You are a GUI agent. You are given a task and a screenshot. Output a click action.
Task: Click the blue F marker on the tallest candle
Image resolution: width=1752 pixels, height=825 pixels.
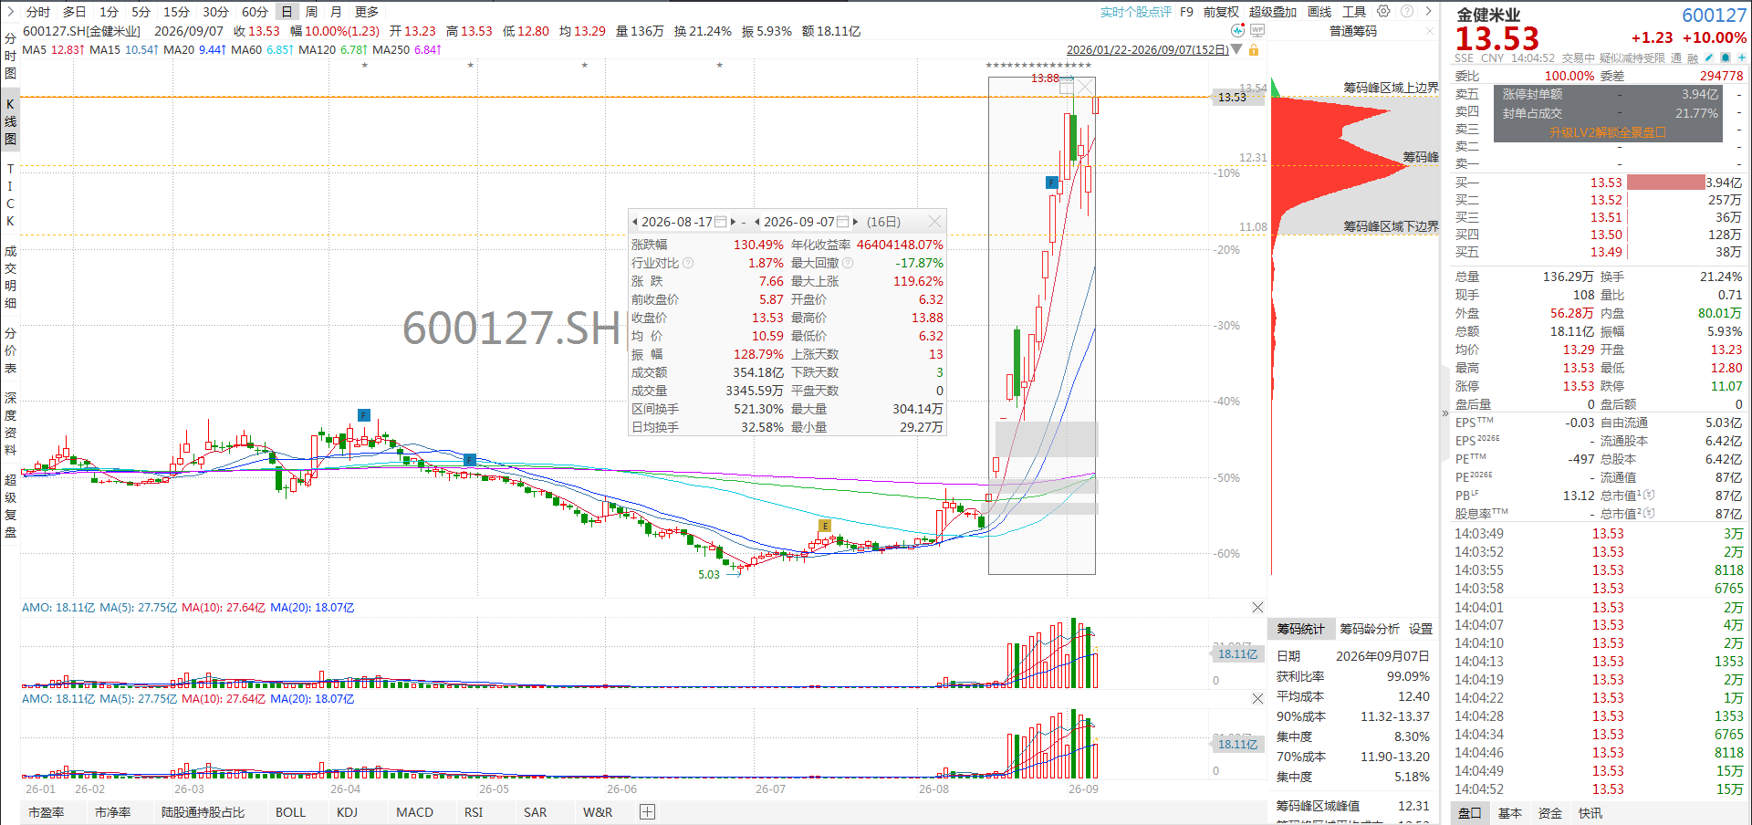tap(1051, 183)
